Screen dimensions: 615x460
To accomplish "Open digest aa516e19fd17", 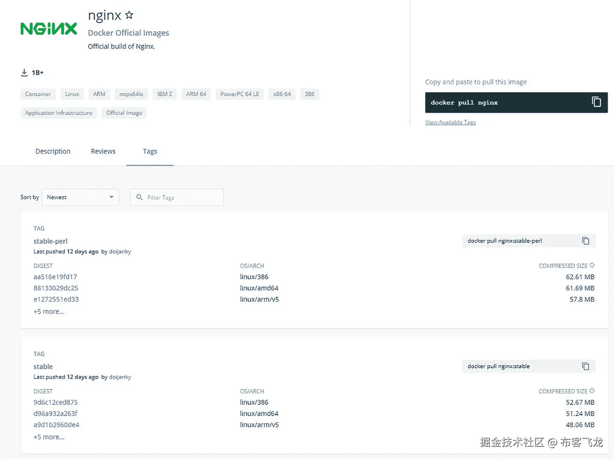I will pos(55,277).
